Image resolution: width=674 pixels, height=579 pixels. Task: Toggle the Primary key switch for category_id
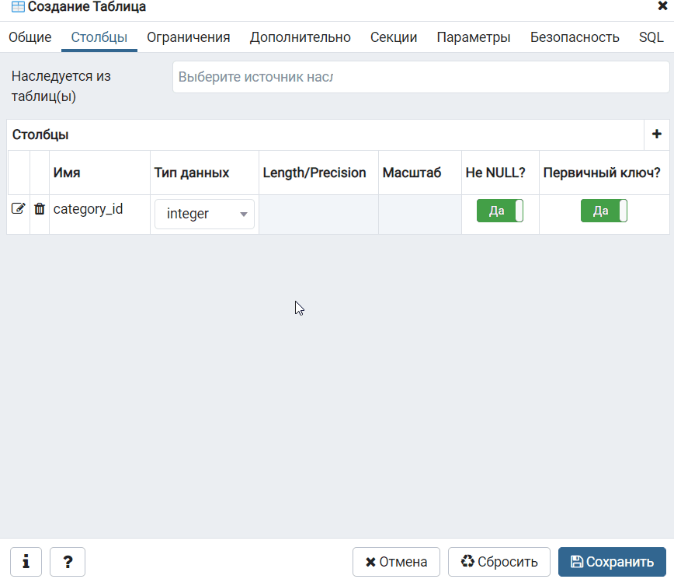click(x=603, y=211)
